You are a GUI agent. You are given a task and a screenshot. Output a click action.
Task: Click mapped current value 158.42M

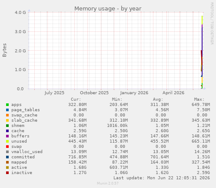pyautogui.click(x=77, y=162)
